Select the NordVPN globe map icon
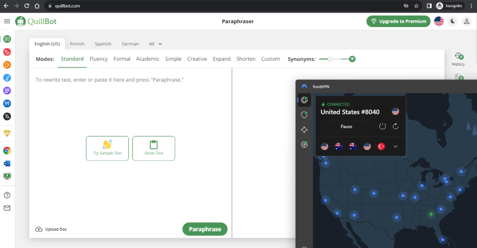This screenshot has width=477, height=248. (304, 100)
